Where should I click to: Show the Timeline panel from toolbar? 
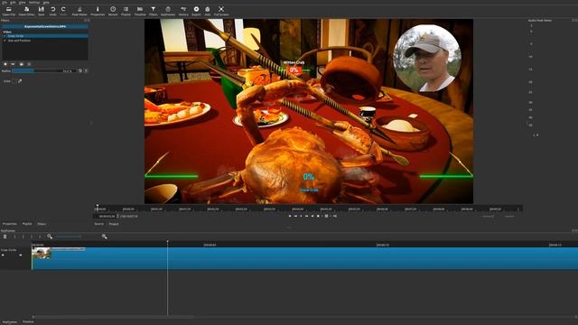click(140, 11)
